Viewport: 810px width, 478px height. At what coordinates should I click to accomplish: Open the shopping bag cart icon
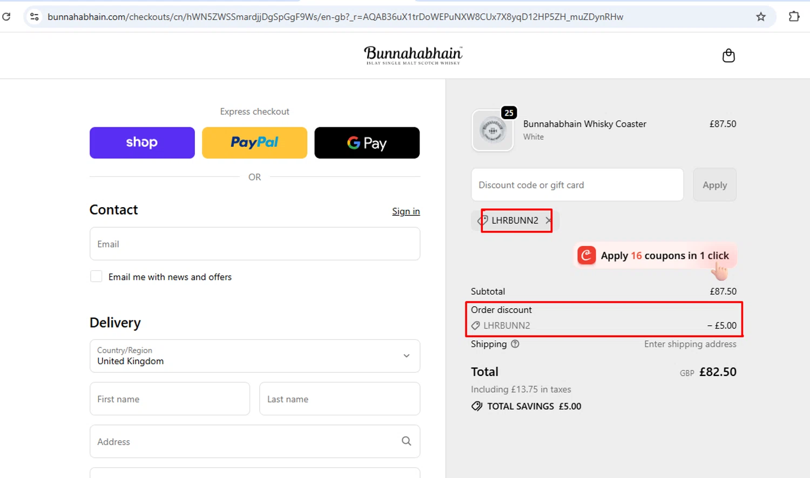point(728,56)
